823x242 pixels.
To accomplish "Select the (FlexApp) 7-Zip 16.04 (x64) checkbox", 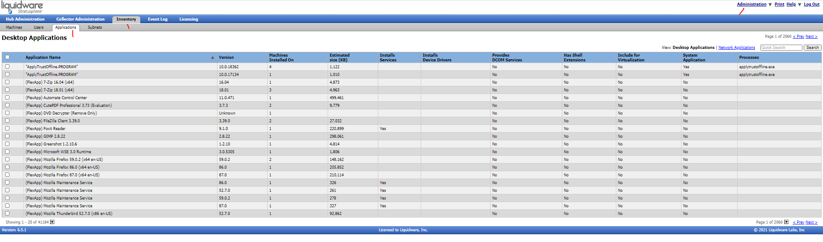I will pos(7,82).
